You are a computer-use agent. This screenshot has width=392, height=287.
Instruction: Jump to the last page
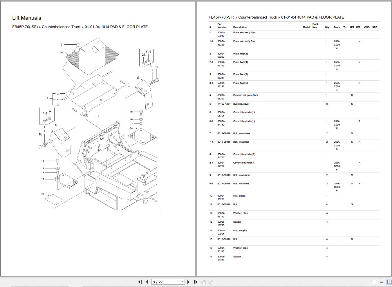pyautogui.click(x=195, y=281)
